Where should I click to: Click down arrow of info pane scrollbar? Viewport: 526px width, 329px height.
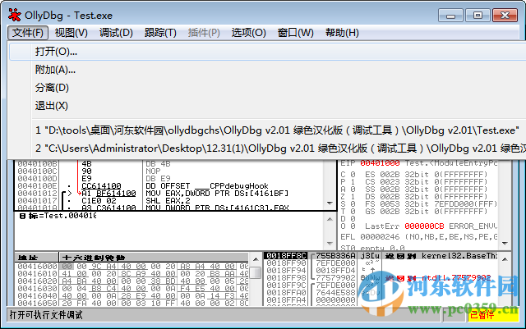(330, 244)
